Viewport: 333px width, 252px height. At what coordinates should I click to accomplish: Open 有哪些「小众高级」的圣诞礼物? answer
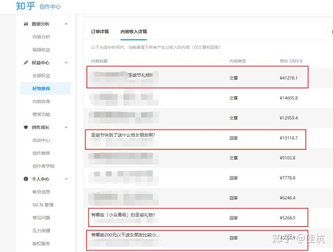coord(123,215)
